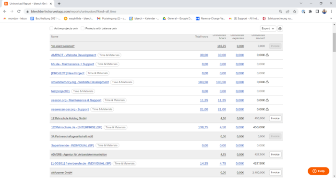
Task: Open General Google Drive bookmark
Action: (x=178, y=19)
